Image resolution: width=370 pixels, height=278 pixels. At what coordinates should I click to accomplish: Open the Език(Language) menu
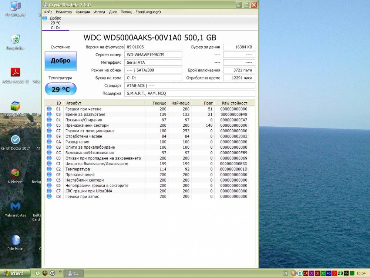click(148, 12)
